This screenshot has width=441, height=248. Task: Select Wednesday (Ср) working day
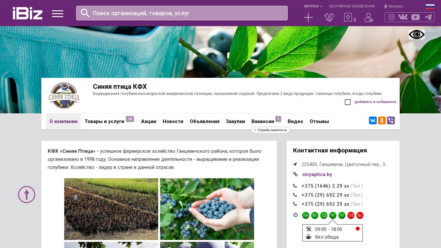324,215
